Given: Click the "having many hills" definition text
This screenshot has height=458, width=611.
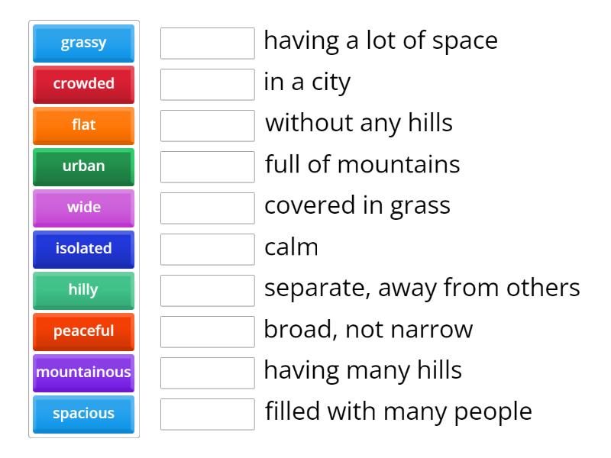Looking at the screenshot, I should coord(363,371).
